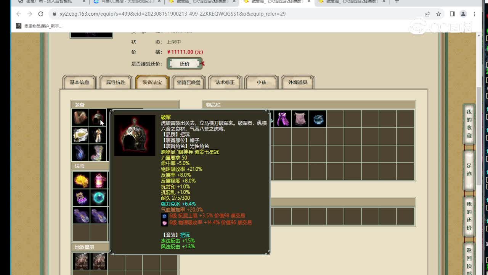The height and width of the screenshot is (275, 488).
Task: Click the 还价 bargain button
Action: pyautogui.click(x=185, y=64)
